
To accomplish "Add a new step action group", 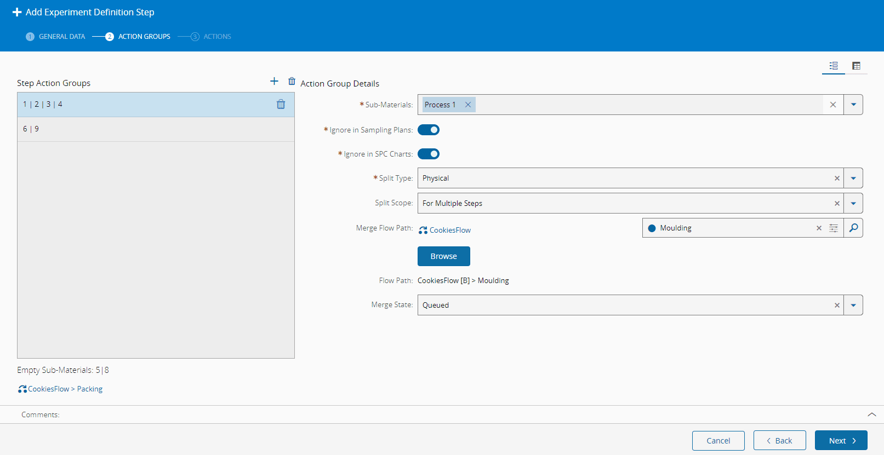I will 274,82.
